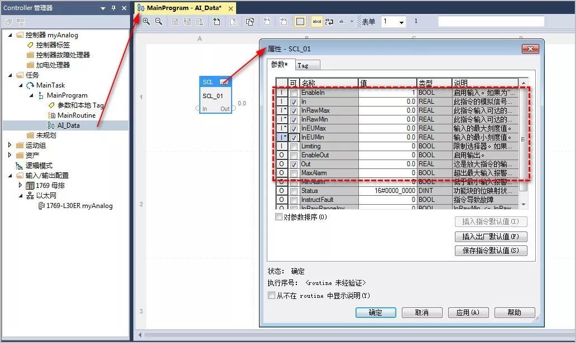Click 保存指令默认值 save defaults button
This screenshot has height=343, width=576.
(491, 251)
